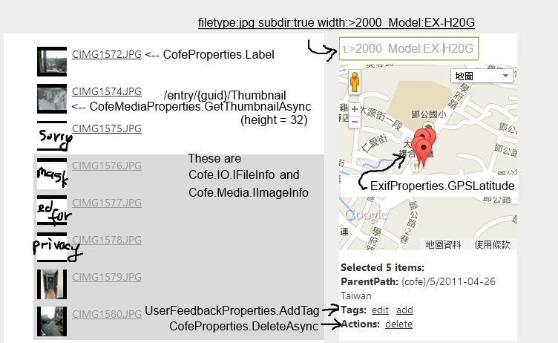558x343 pixels.
Task: Open CIMG1572.JPG file link
Action: 107,54
